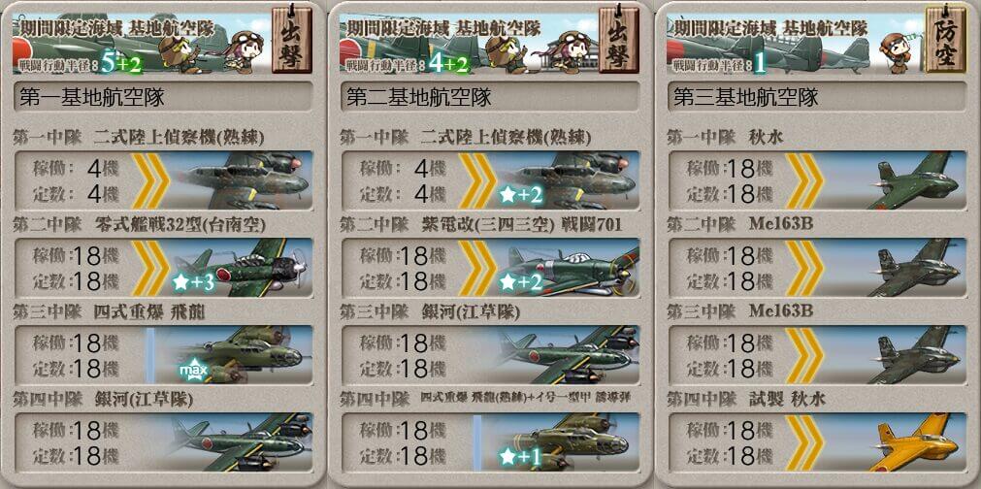The image size is (981, 489).
Task: Open the third air base header banner
Action: click(796, 43)
